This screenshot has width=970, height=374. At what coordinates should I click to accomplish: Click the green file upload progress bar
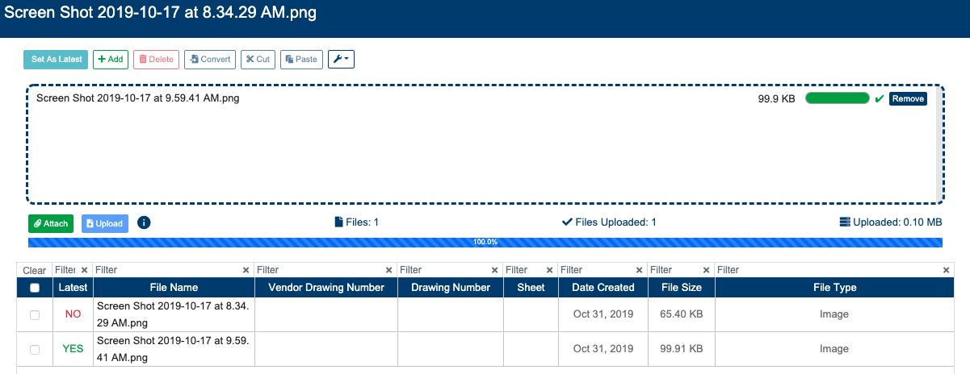click(x=838, y=98)
